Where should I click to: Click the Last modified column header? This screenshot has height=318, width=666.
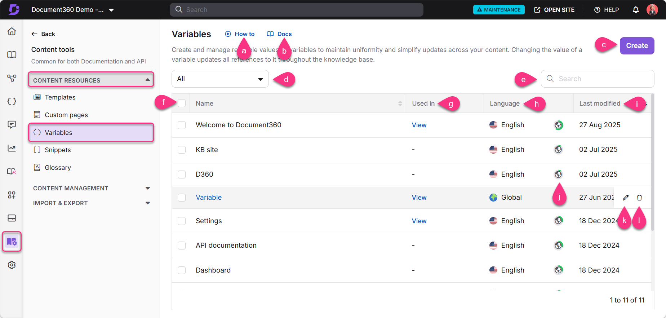click(x=600, y=103)
